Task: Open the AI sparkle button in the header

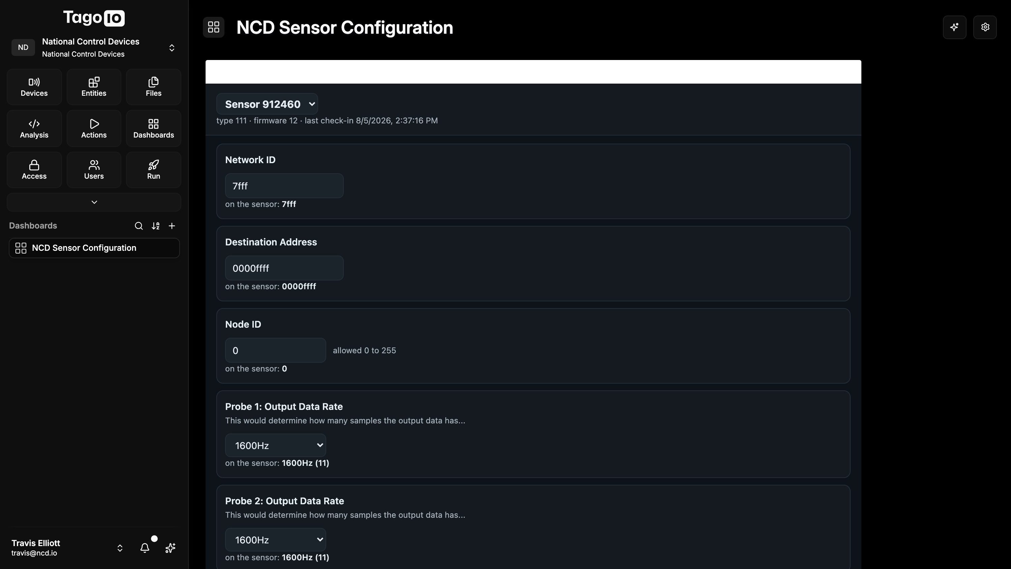Action: (954, 27)
